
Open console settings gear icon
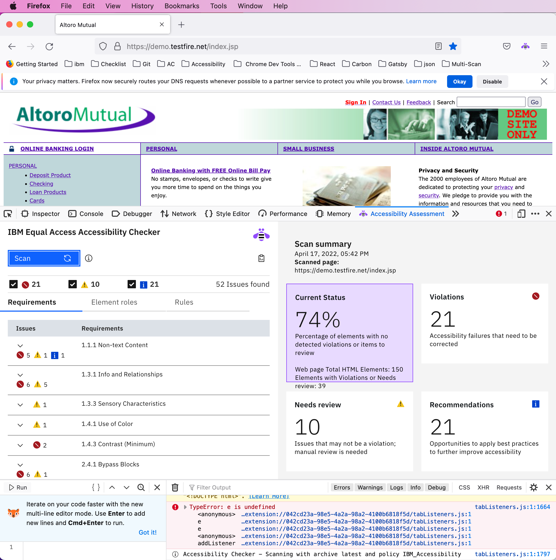tap(533, 487)
